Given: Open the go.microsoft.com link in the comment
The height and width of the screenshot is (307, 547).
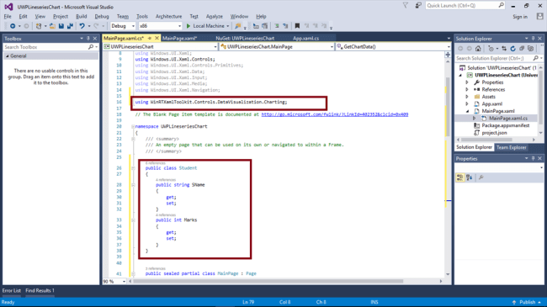Looking at the screenshot, I should [335, 114].
